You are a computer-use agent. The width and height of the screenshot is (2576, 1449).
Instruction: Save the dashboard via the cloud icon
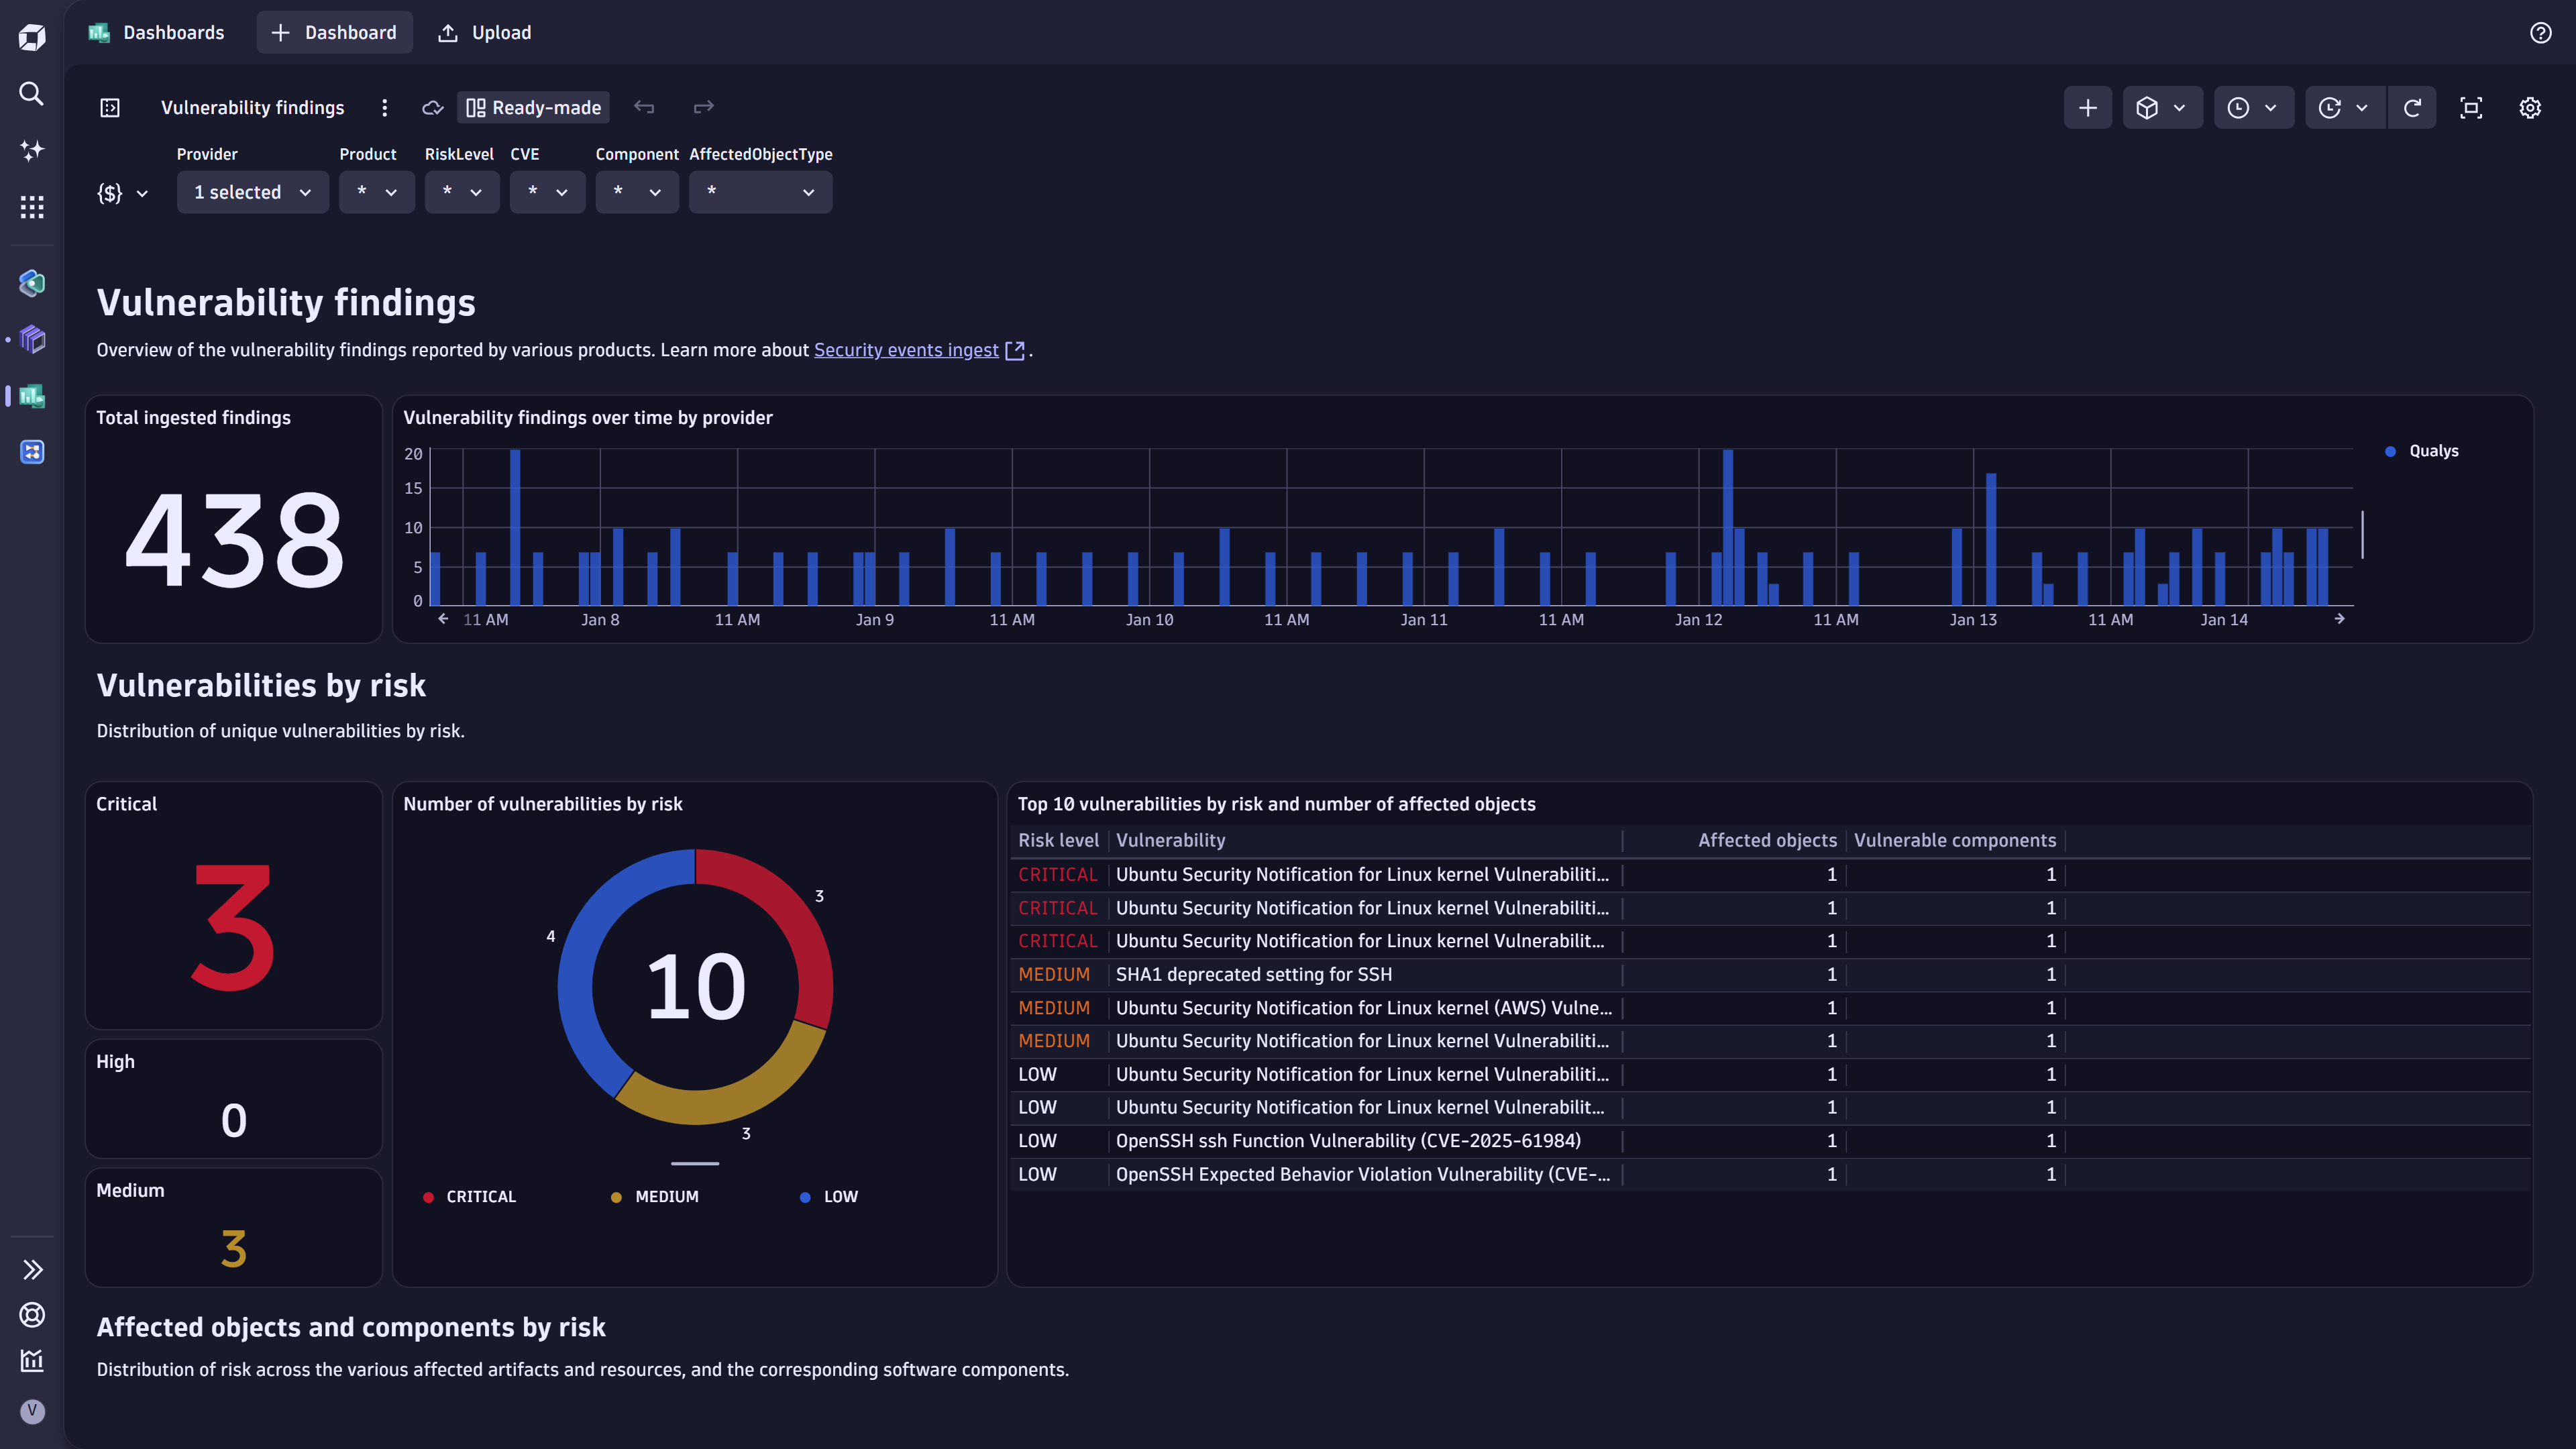[x=432, y=107]
